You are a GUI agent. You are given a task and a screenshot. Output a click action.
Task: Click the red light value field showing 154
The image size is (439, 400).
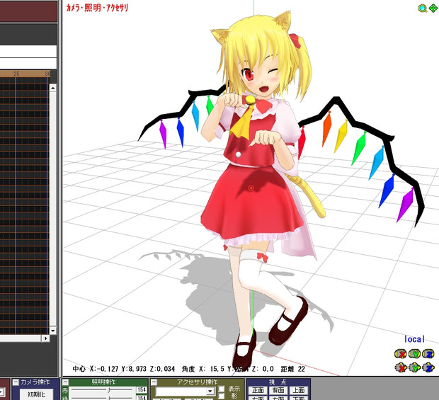pos(142,389)
